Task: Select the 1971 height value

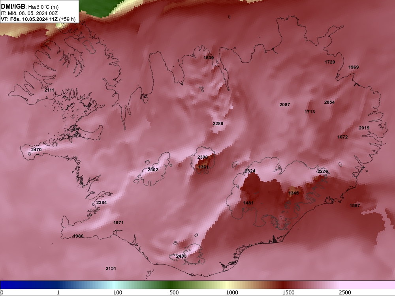Action: [x=118, y=223]
